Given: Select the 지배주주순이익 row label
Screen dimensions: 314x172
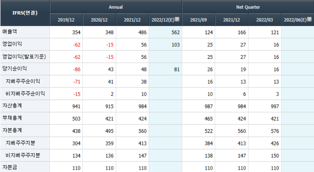Looking at the screenshot, I should [23, 81].
